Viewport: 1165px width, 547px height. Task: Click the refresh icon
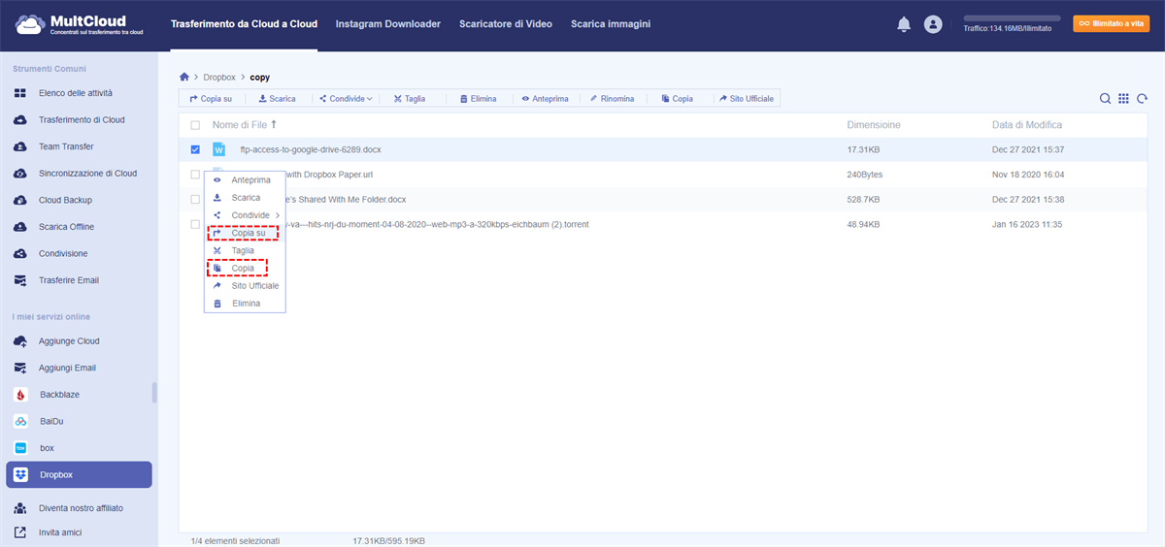pos(1142,98)
